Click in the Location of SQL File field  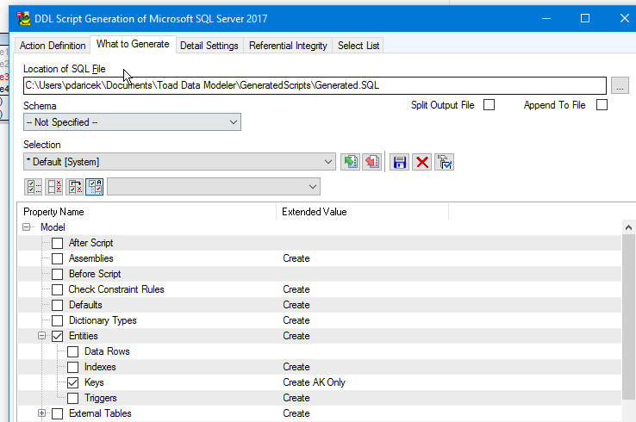pos(315,85)
